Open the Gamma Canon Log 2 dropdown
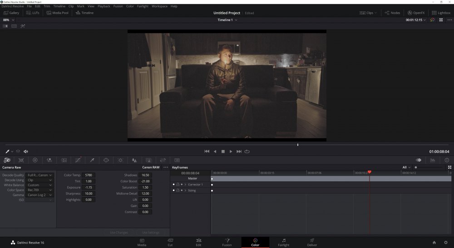 coord(40,195)
